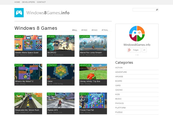Open the Frozen Free Fall thumbnail
173x115 pixels.
[x=93, y=100]
